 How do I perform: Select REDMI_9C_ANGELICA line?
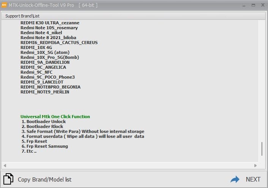pyautogui.click(x=43, y=67)
